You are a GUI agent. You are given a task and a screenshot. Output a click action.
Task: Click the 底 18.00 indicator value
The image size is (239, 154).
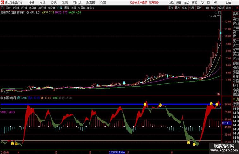pyautogui.click(x=46, y=98)
